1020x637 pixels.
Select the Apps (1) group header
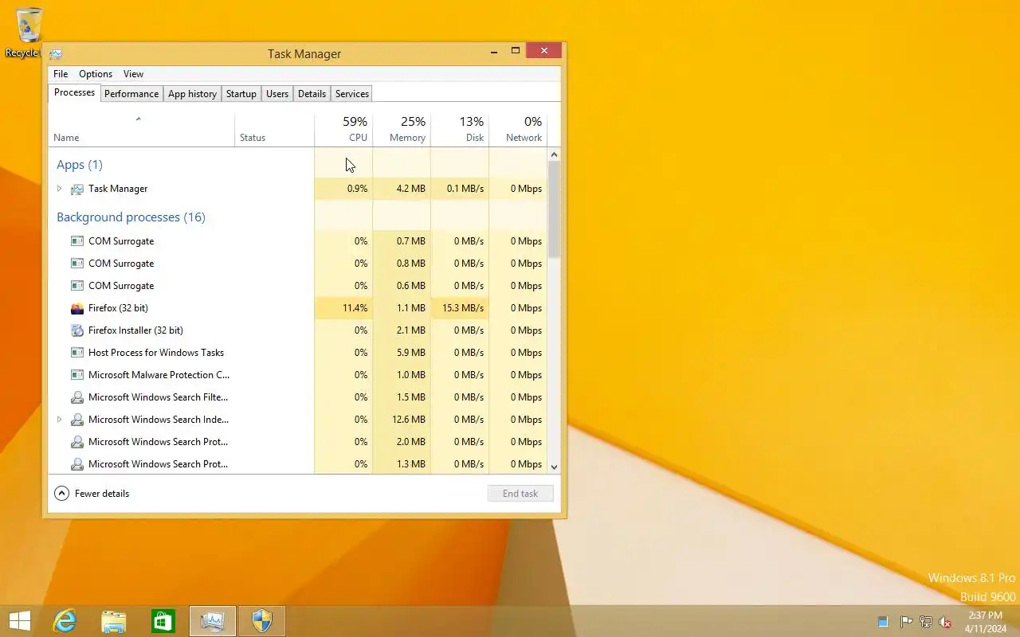pyautogui.click(x=80, y=165)
